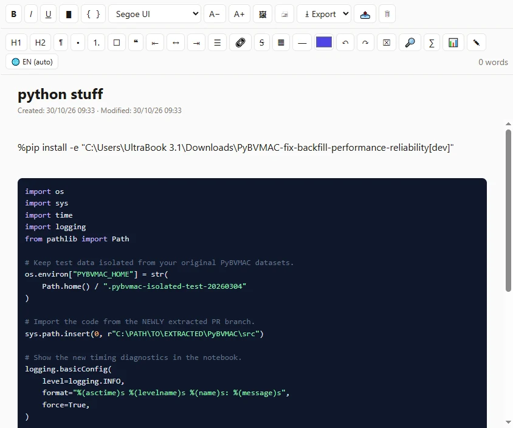Click the 'import logging' code line
The image size is (513, 428).
click(x=55, y=227)
